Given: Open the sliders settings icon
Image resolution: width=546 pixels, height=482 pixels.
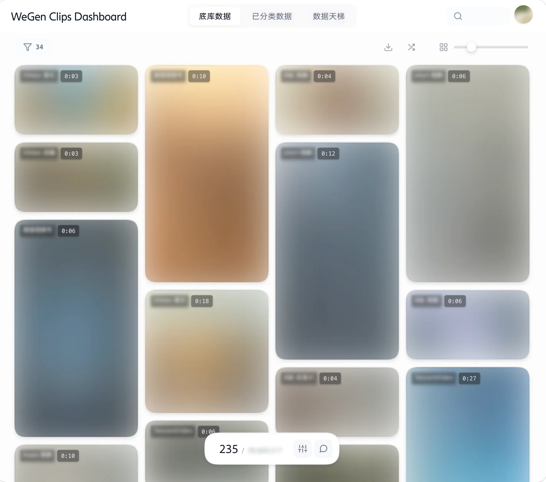Looking at the screenshot, I should pyautogui.click(x=303, y=449).
